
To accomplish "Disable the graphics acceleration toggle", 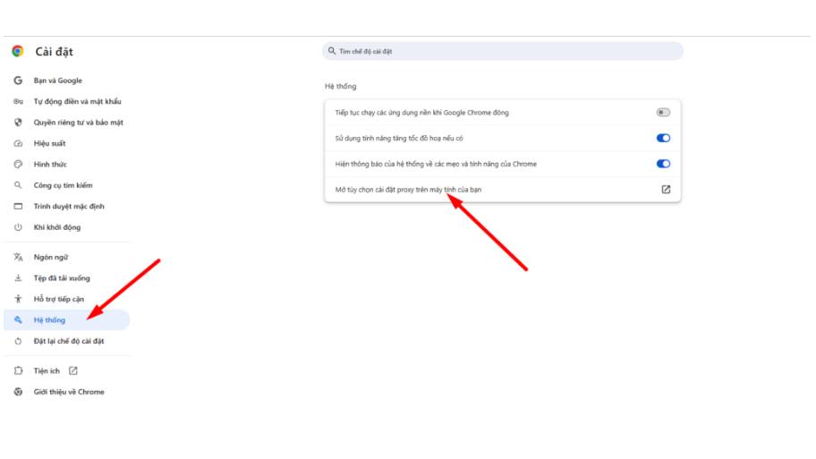I will click(663, 138).
